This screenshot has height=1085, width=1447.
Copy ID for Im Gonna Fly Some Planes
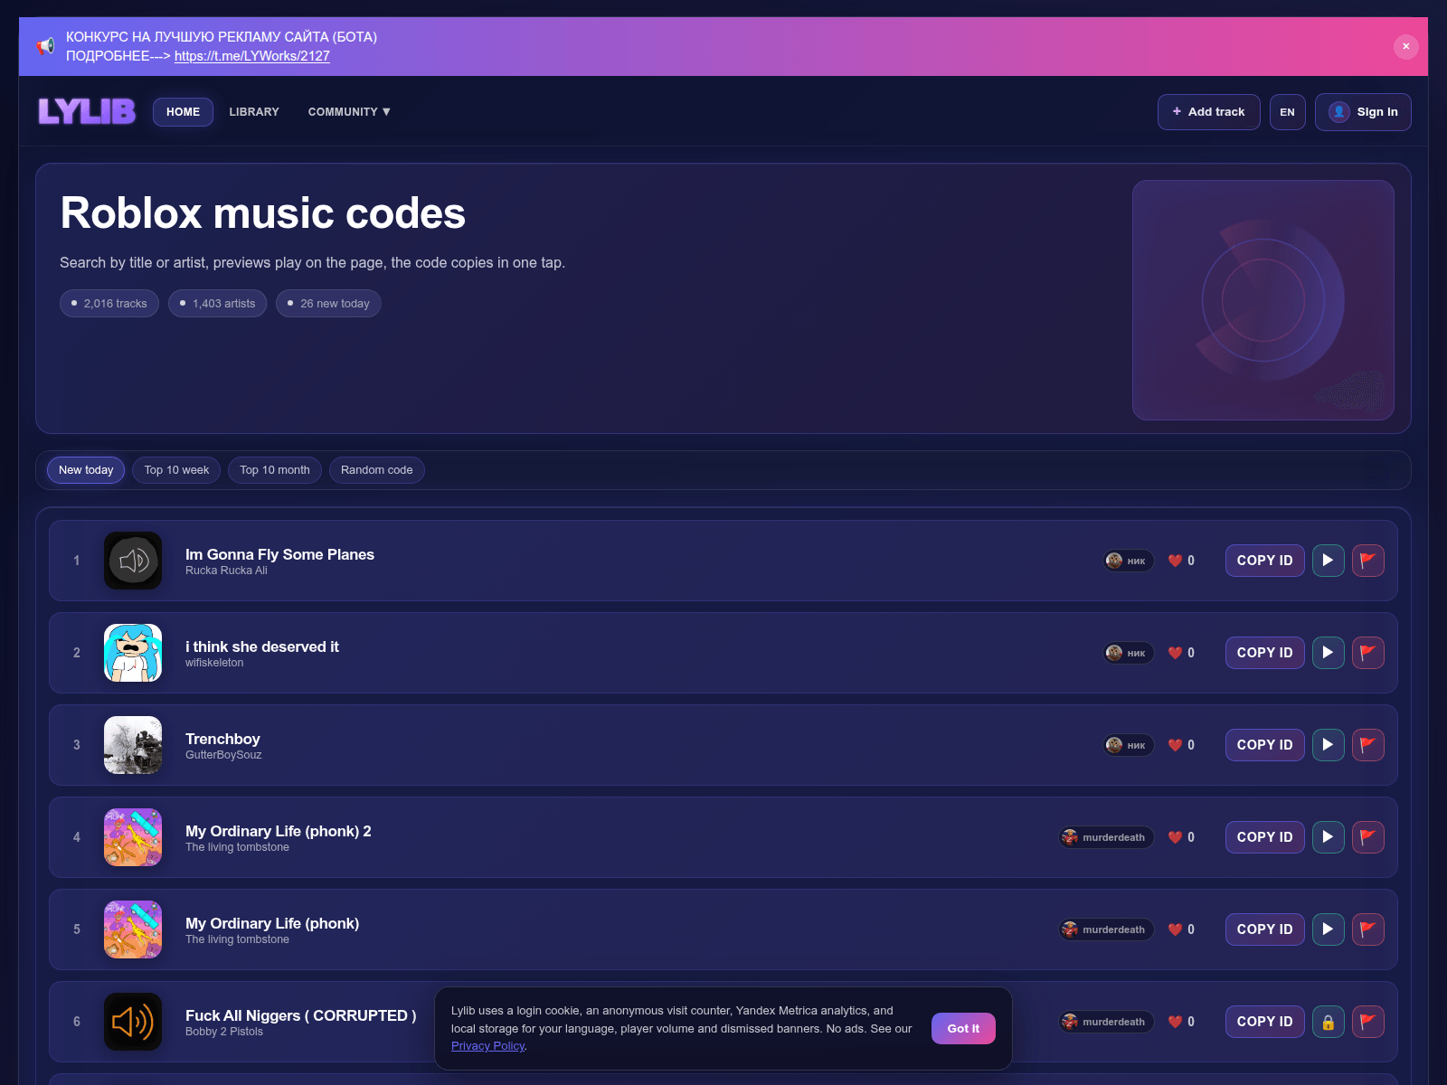point(1264,561)
